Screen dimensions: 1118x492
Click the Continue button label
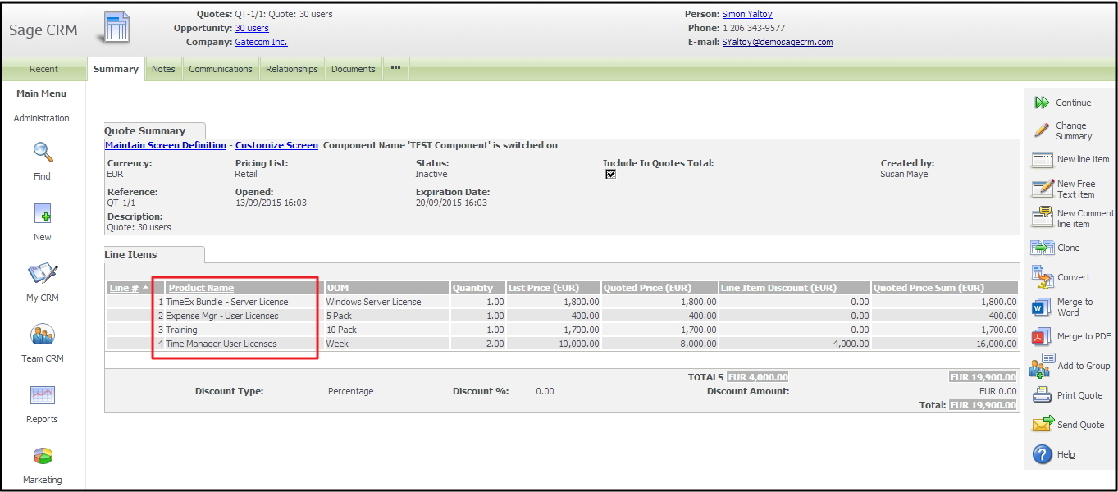[x=1074, y=102]
